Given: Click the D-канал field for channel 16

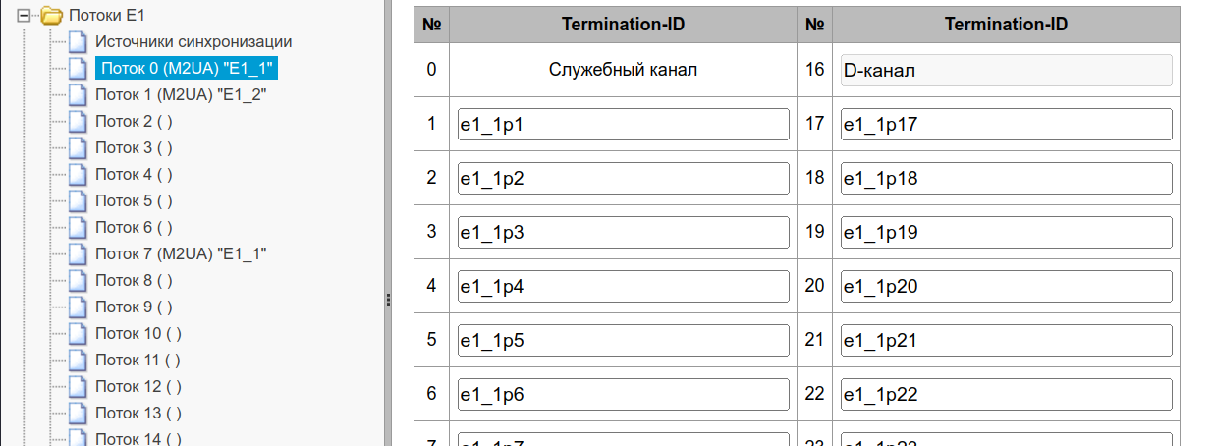Looking at the screenshot, I should point(1006,71).
